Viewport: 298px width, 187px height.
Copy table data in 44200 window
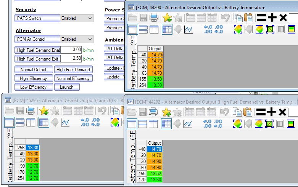coord(238,18)
